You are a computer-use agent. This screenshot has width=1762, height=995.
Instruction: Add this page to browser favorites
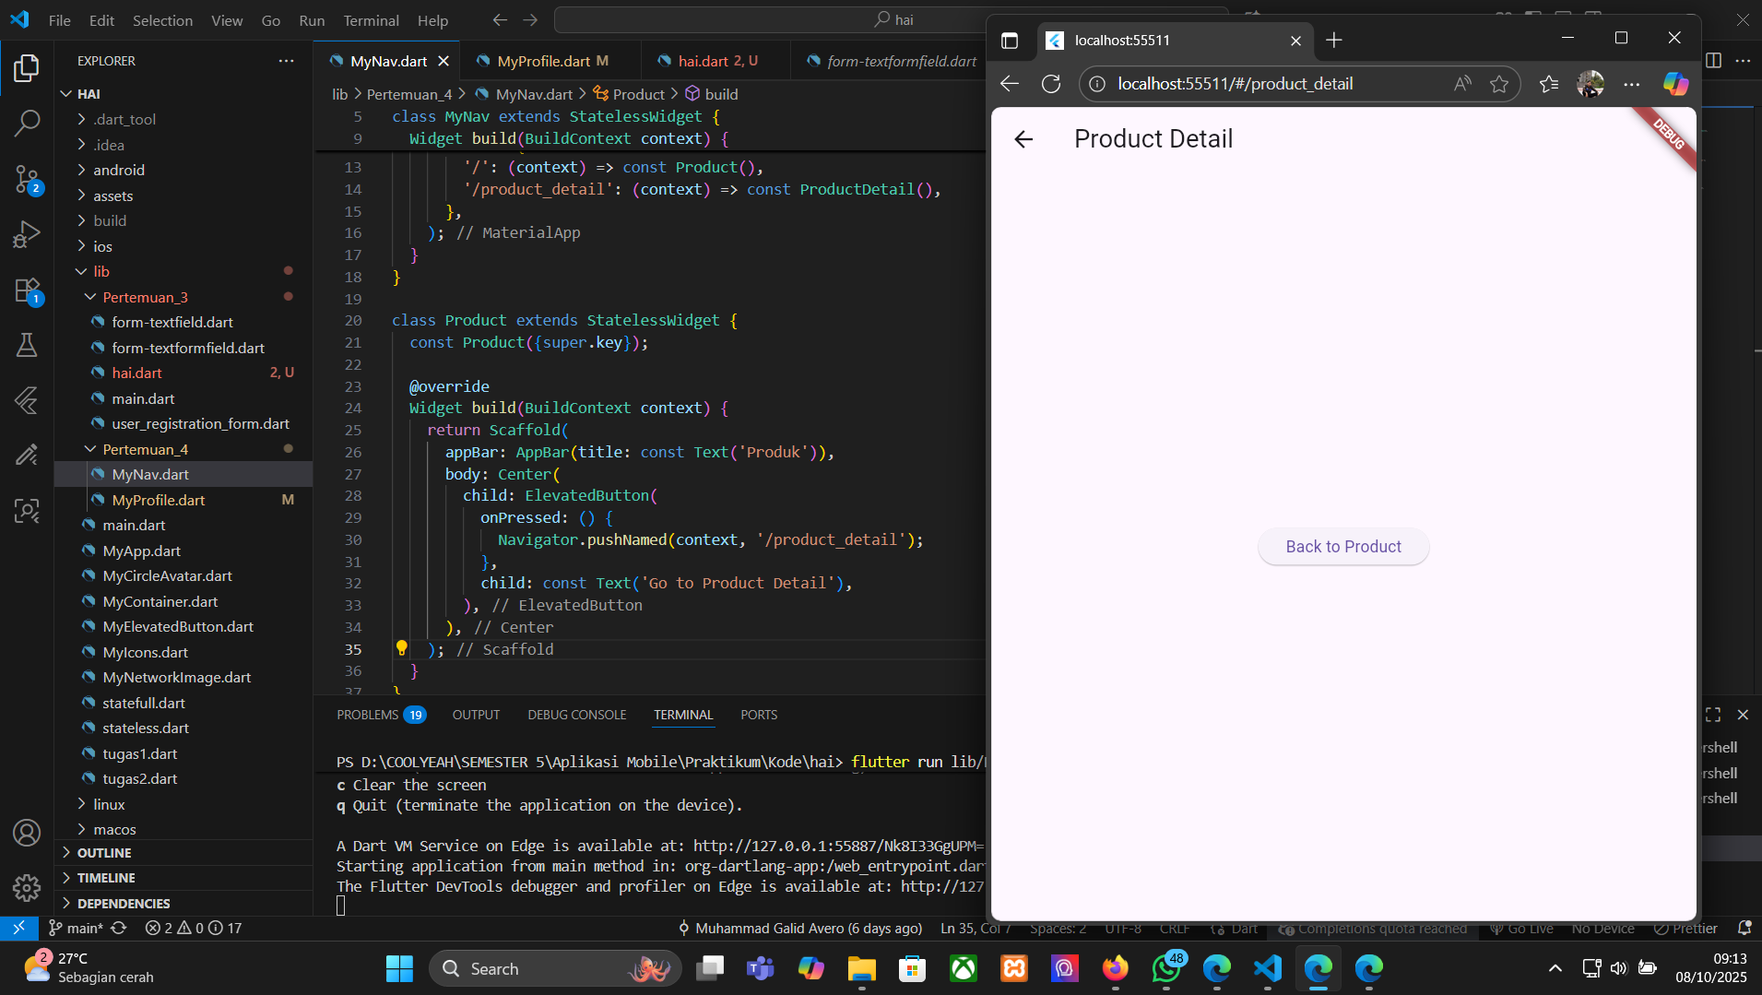(x=1499, y=84)
